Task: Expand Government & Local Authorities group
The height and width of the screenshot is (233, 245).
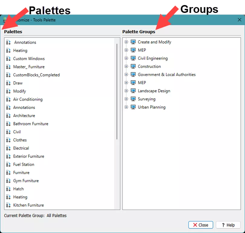Action: click(x=126, y=75)
